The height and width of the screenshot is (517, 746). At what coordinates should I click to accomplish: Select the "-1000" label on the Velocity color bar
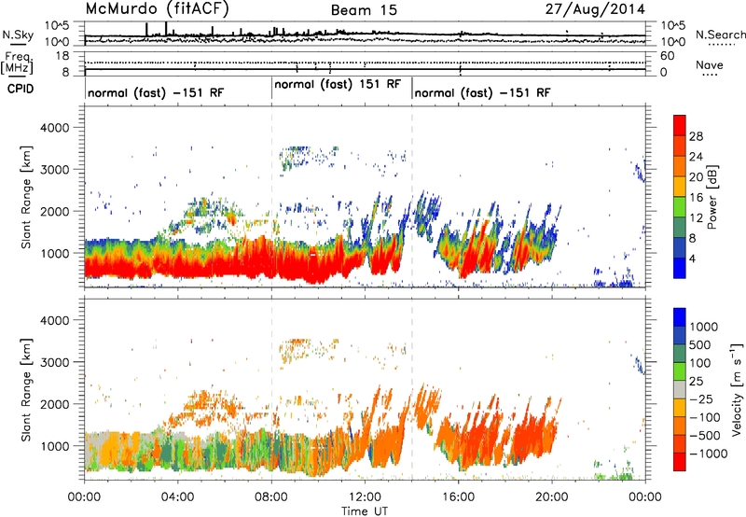[x=708, y=454]
